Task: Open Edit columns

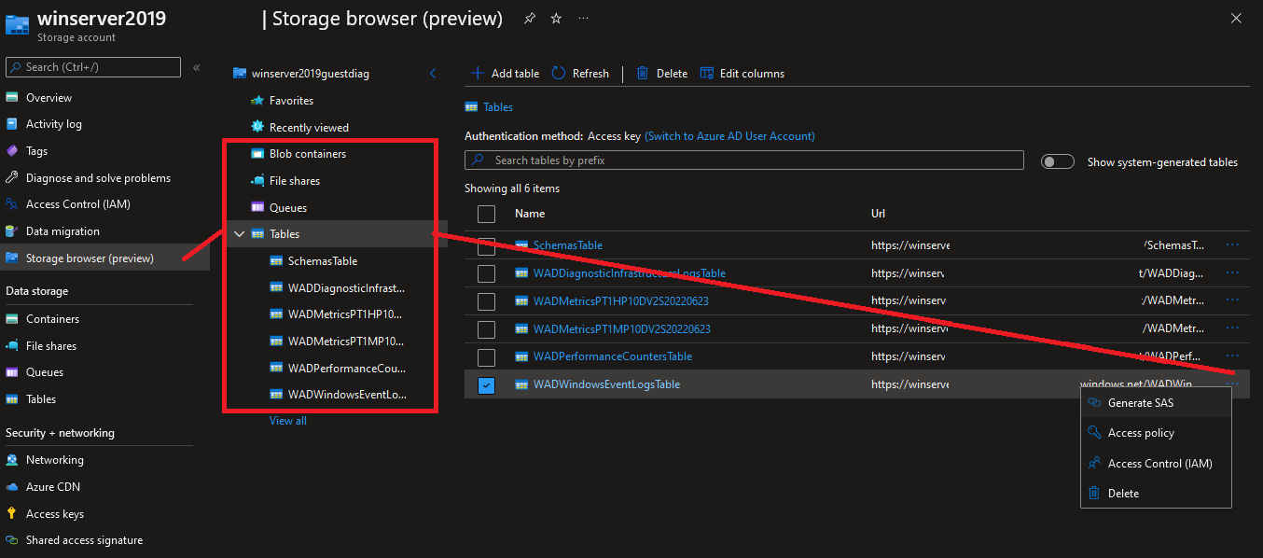Action: tap(743, 74)
